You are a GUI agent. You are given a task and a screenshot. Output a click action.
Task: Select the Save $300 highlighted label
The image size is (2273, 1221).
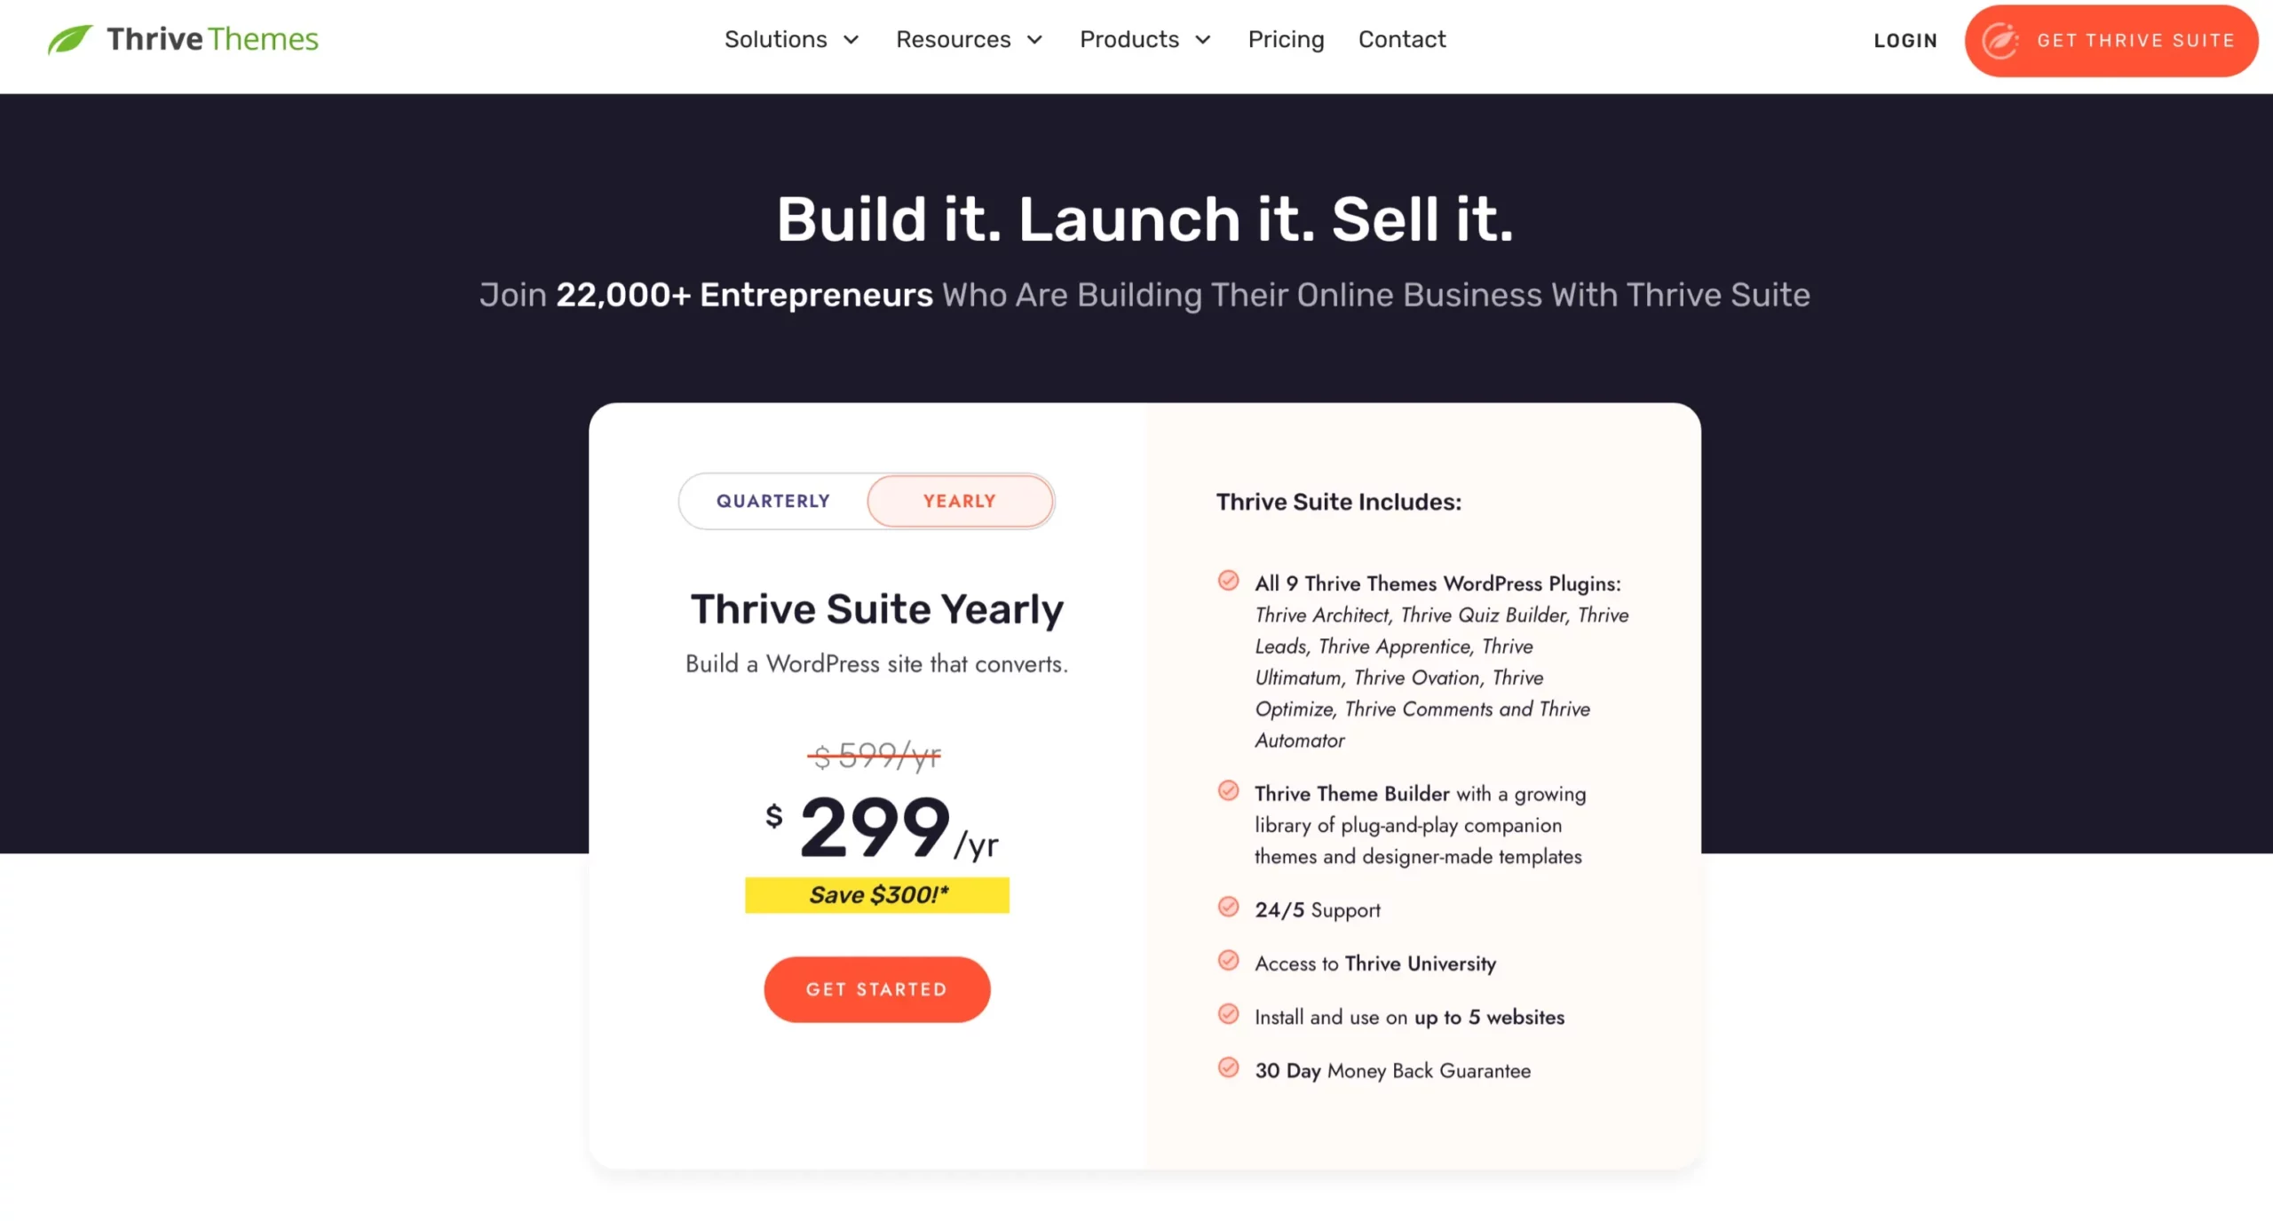click(x=878, y=895)
